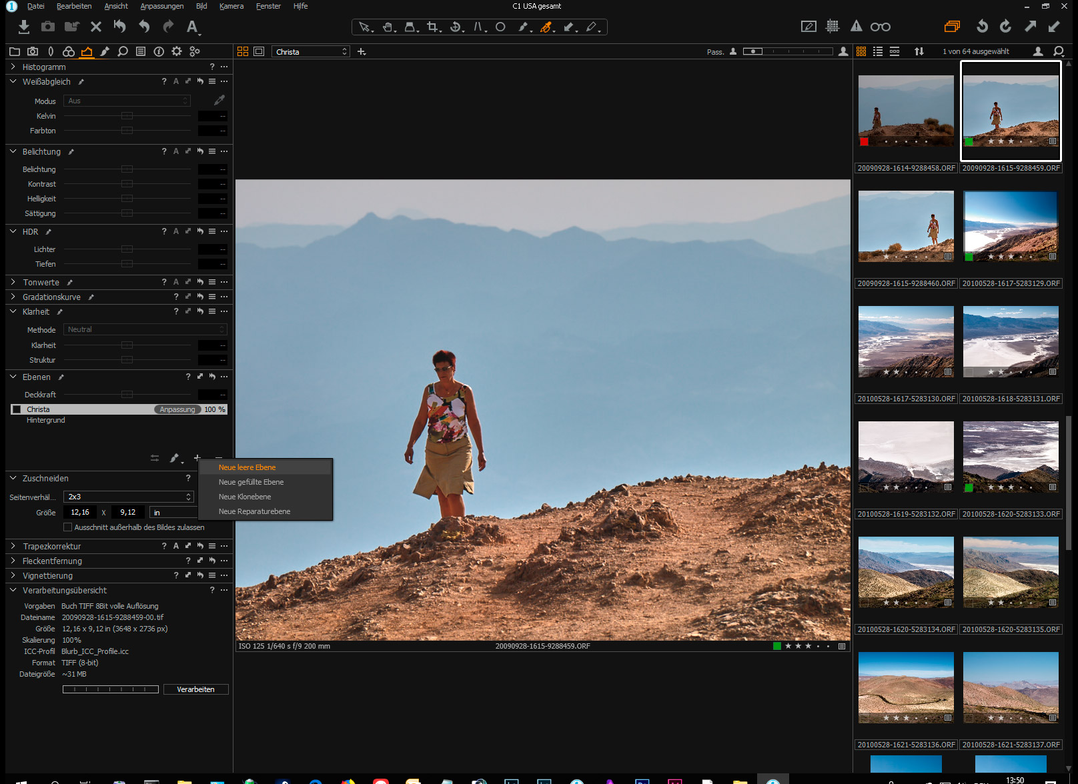Switch browser to filmstrip view icon

tap(895, 51)
